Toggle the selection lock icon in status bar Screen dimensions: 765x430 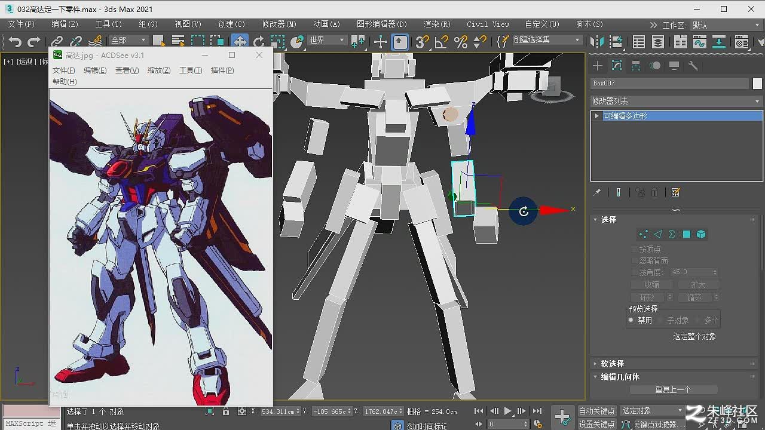(x=225, y=411)
